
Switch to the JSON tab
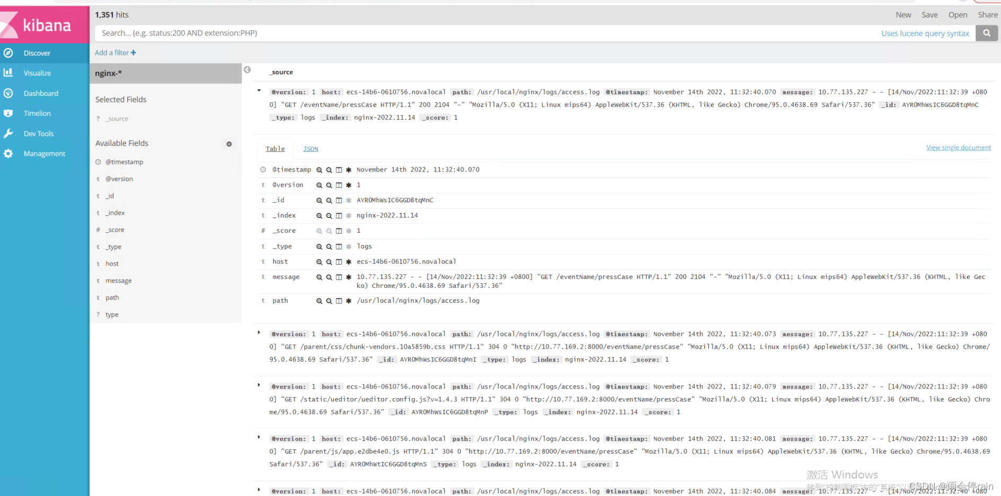click(311, 149)
